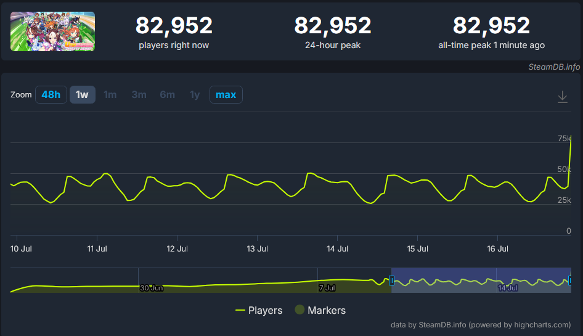Click the 14 Jul navigator label
This screenshot has width=583, height=336.
(508, 288)
